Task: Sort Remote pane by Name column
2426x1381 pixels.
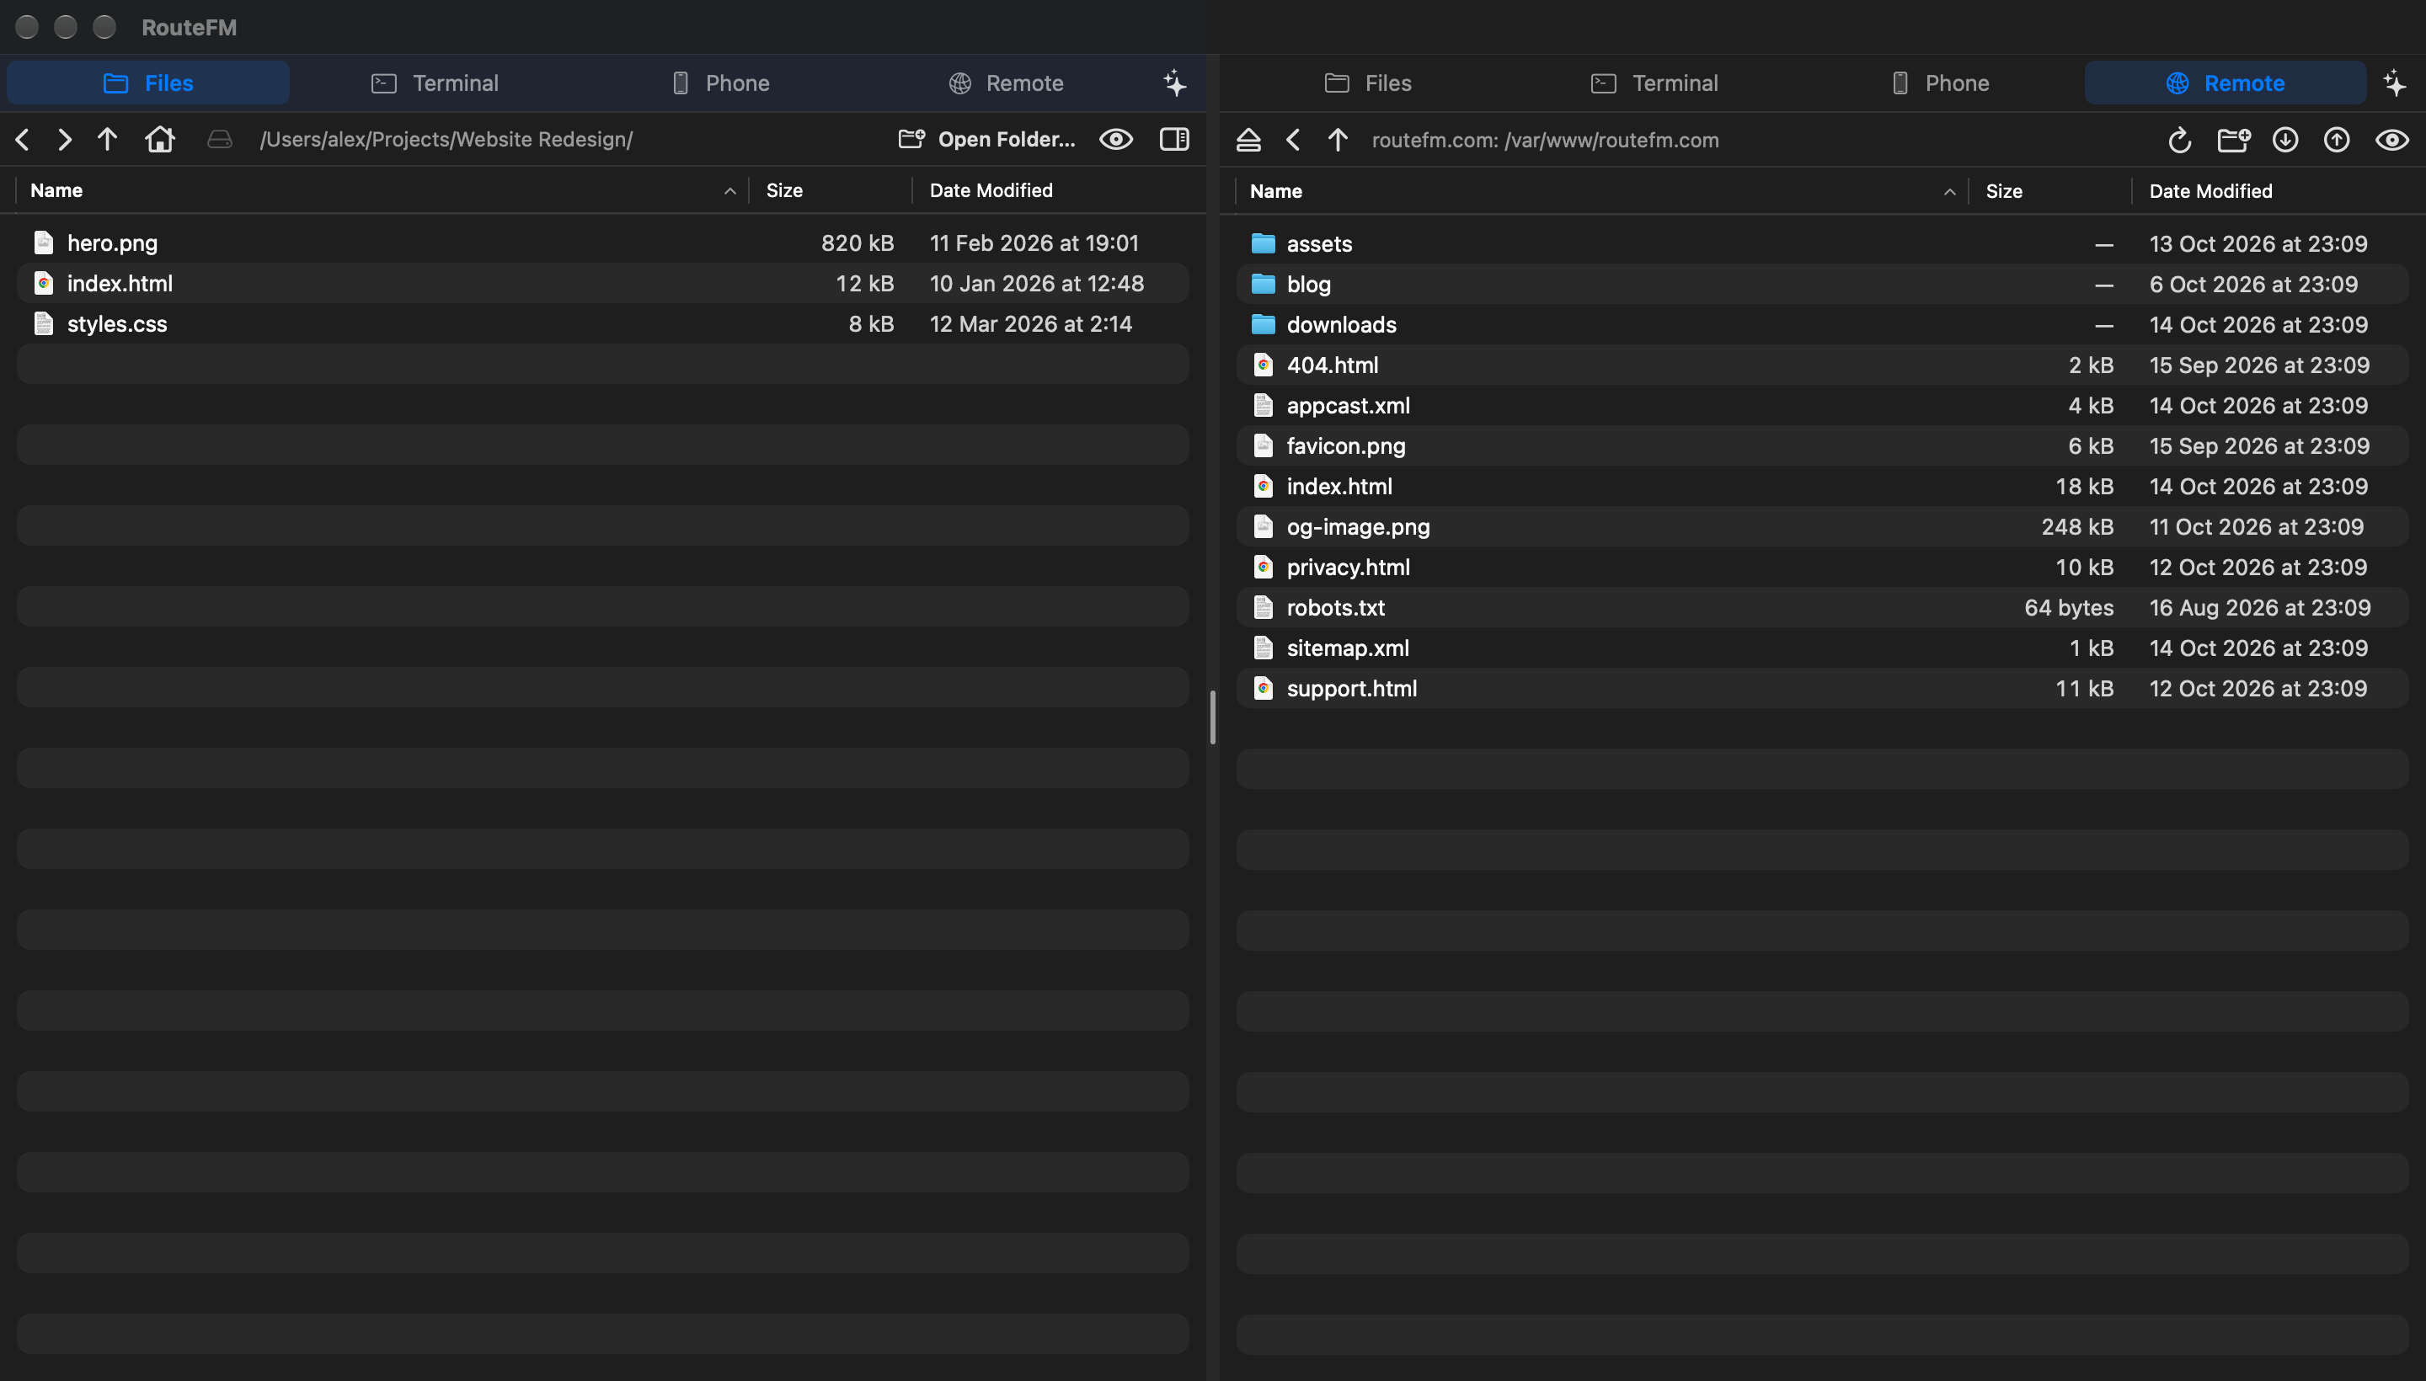Action: click(x=1602, y=192)
